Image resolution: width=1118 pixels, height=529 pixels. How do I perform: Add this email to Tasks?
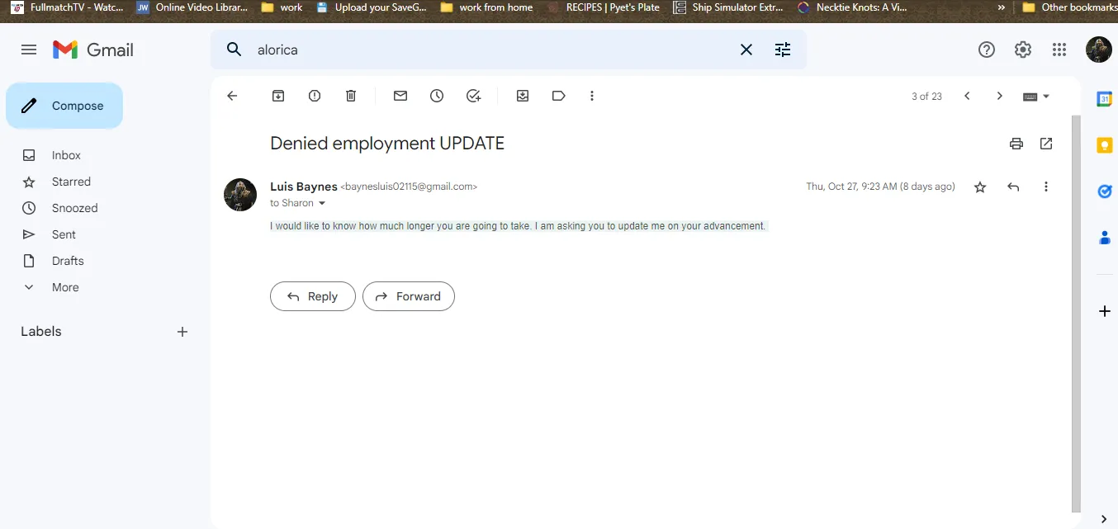tap(473, 96)
